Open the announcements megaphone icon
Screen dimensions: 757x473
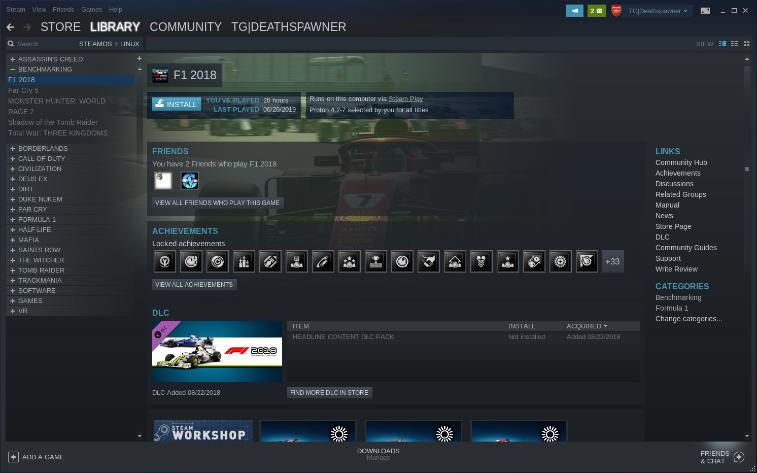[x=575, y=11]
